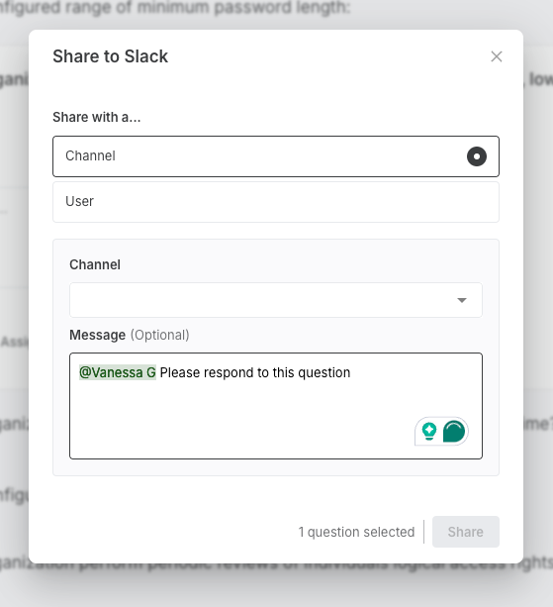Click the @Vanessa G mention tag
The width and height of the screenshot is (553, 607).
click(x=118, y=372)
